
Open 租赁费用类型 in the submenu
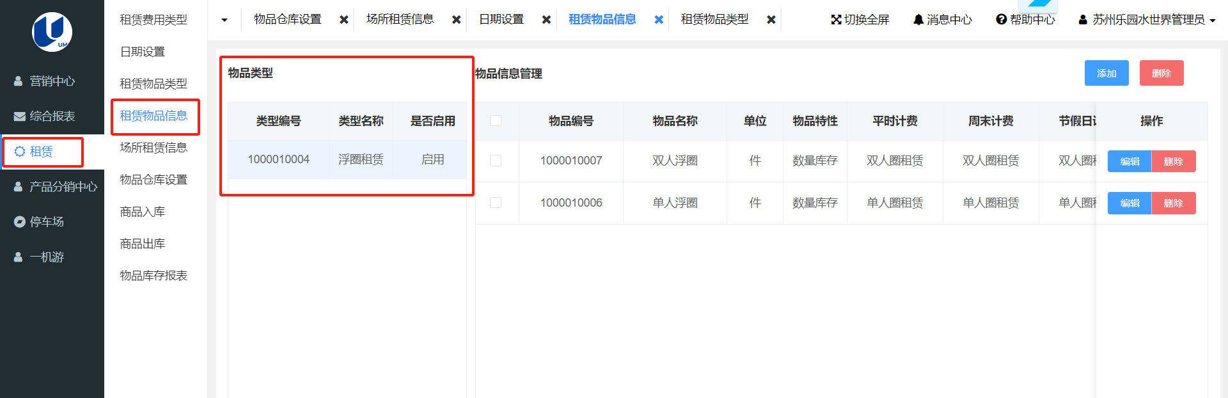153,20
